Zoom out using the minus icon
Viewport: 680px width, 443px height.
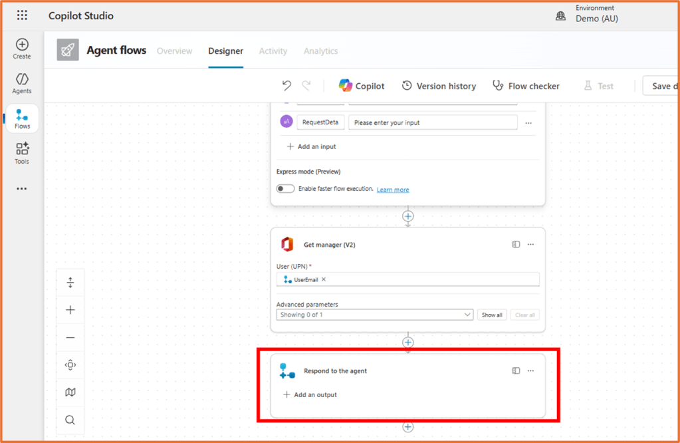(x=70, y=337)
